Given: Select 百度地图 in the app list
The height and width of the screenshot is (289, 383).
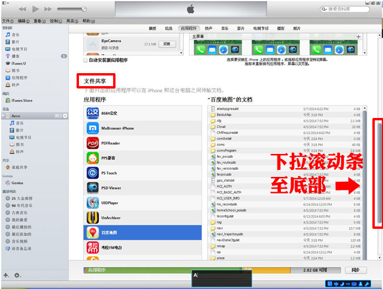Looking at the screenshot, I should click(143, 232).
